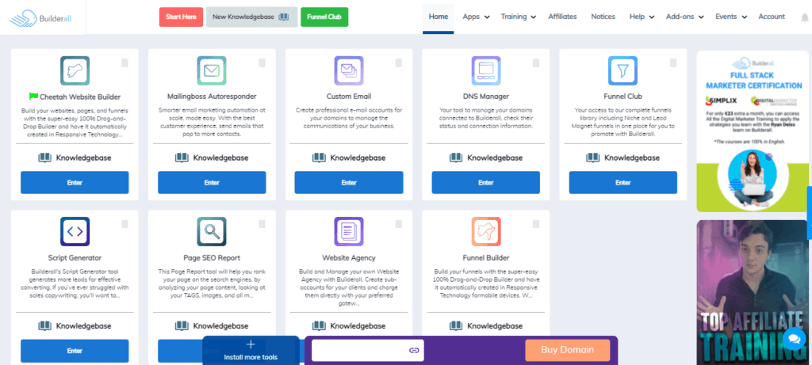Open the DNS Manager icon
The height and width of the screenshot is (365, 812).
point(486,70)
